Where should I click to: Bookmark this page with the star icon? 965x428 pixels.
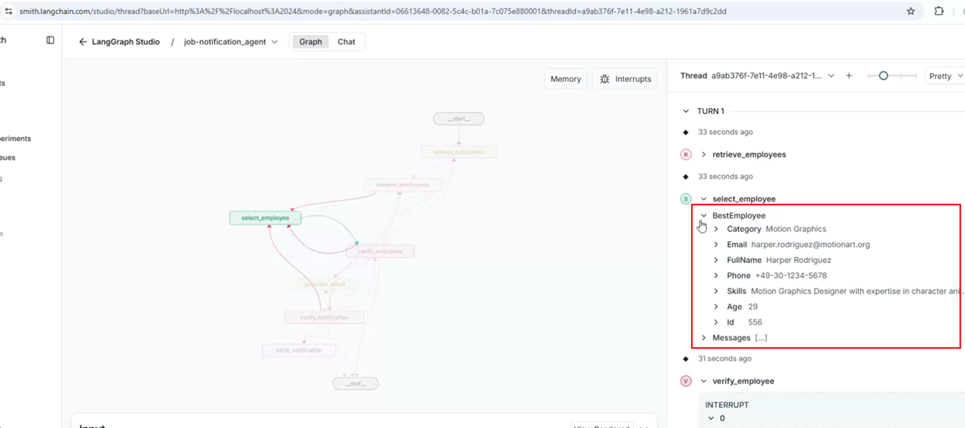pyautogui.click(x=911, y=12)
